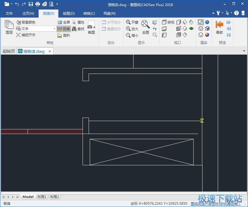
Task: Open the 图层 (Layers) panel
Action: (9, 28)
